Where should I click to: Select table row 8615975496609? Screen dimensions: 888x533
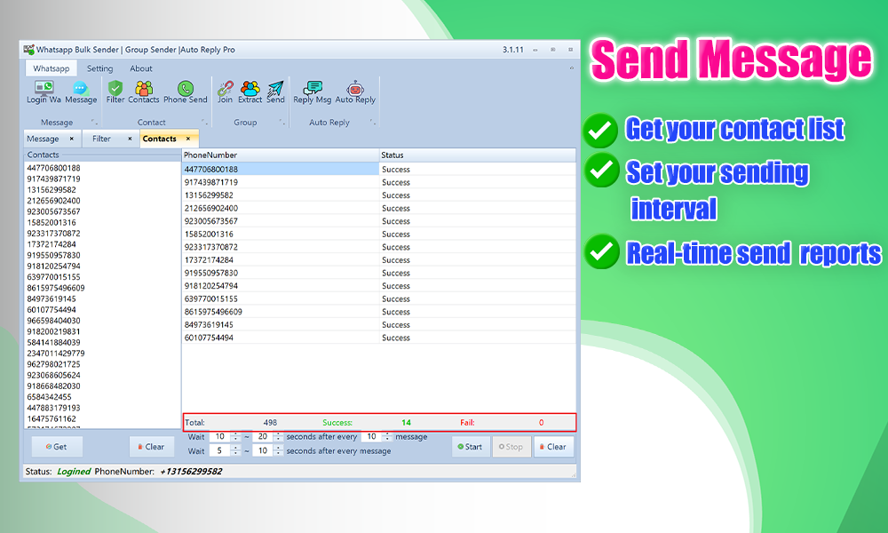(x=379, y=312)
